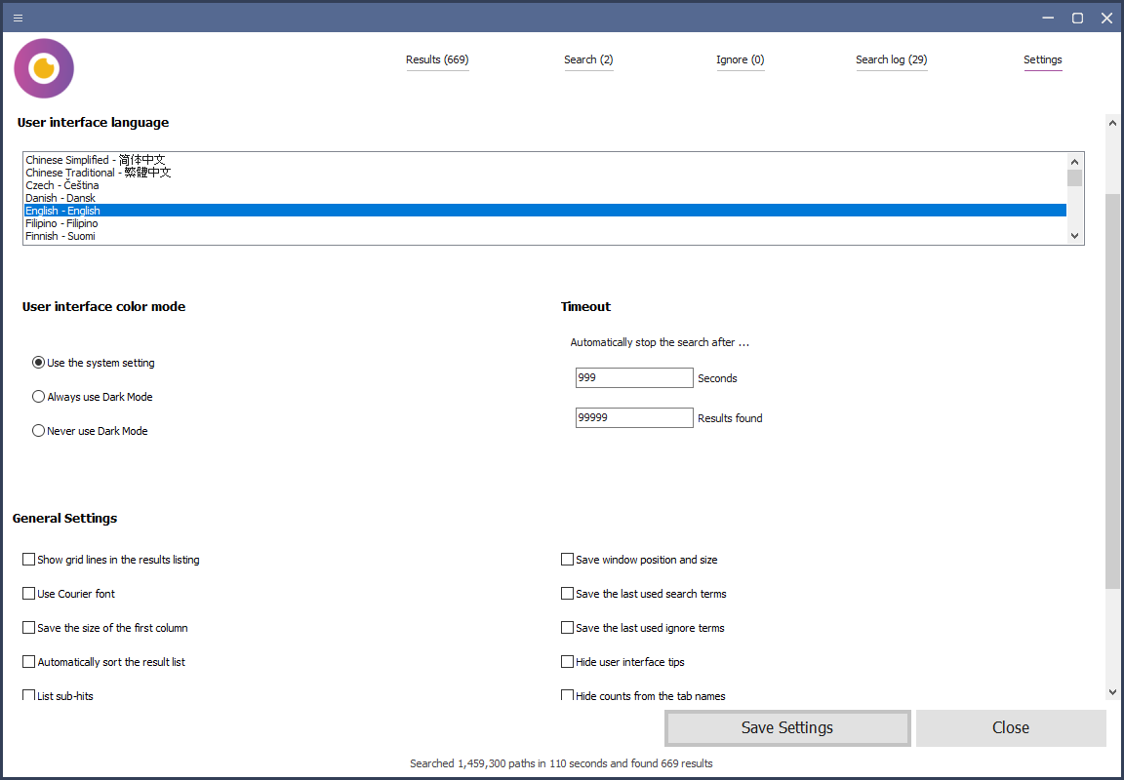Click settings page scroll up arrow
1124x780 pixels.
click(1112, 123)
